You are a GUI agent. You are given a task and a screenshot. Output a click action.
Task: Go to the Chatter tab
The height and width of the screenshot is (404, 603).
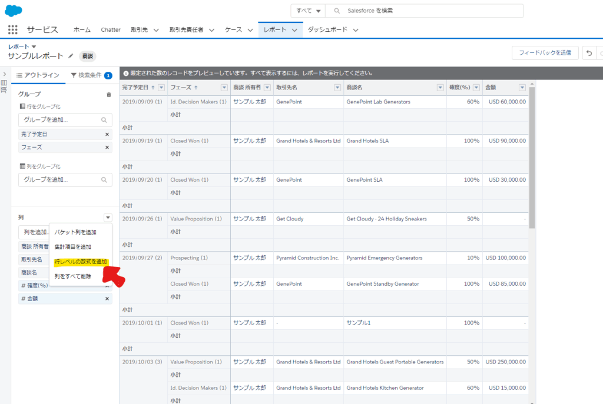[111, 30]
